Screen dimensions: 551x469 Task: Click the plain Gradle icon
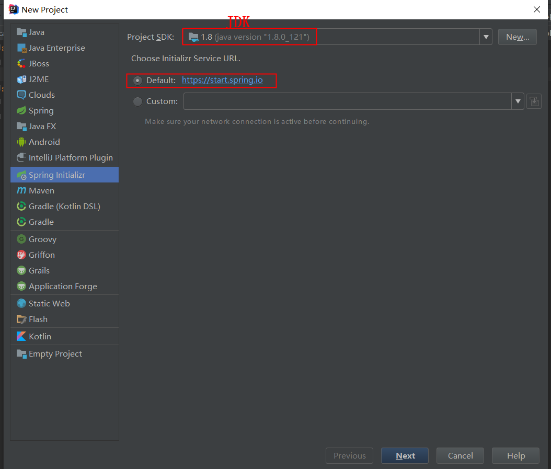(21, 222)
